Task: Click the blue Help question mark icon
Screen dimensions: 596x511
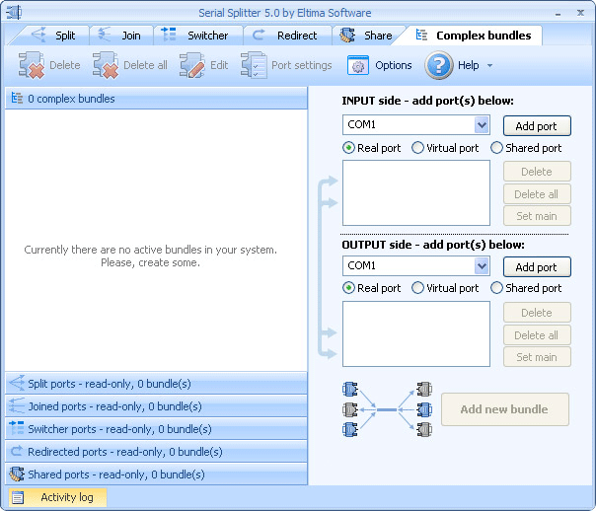Action: tap(439, 65)
